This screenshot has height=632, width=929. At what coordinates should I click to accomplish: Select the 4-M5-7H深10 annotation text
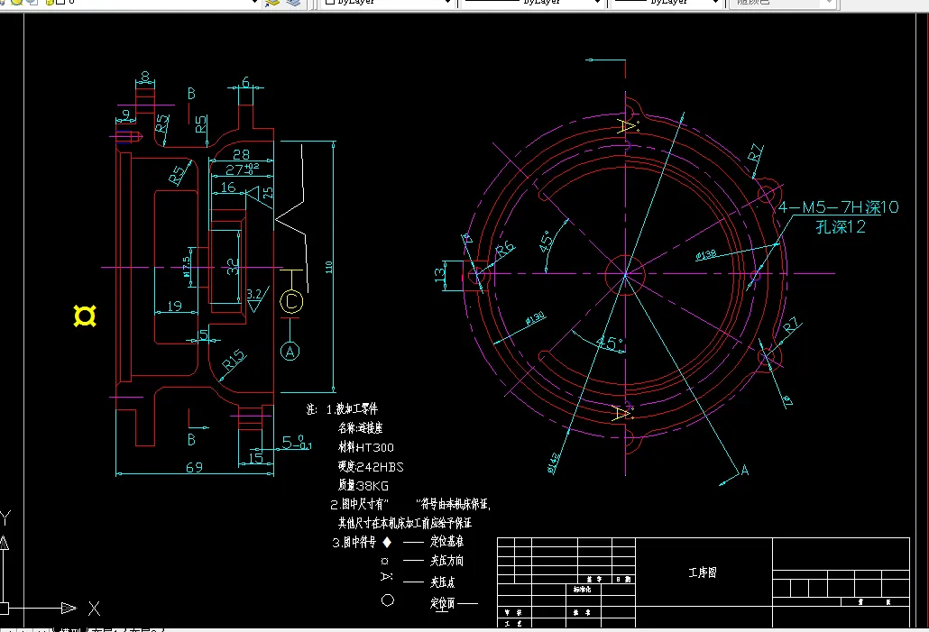pos(838,207)
